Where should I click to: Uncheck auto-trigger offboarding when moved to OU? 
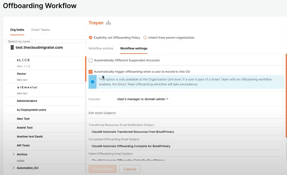pyautogui.click(x=91, y=72)
